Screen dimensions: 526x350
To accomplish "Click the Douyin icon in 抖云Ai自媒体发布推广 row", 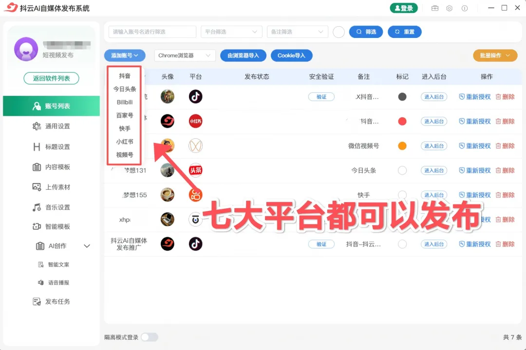I will [196, 244].
